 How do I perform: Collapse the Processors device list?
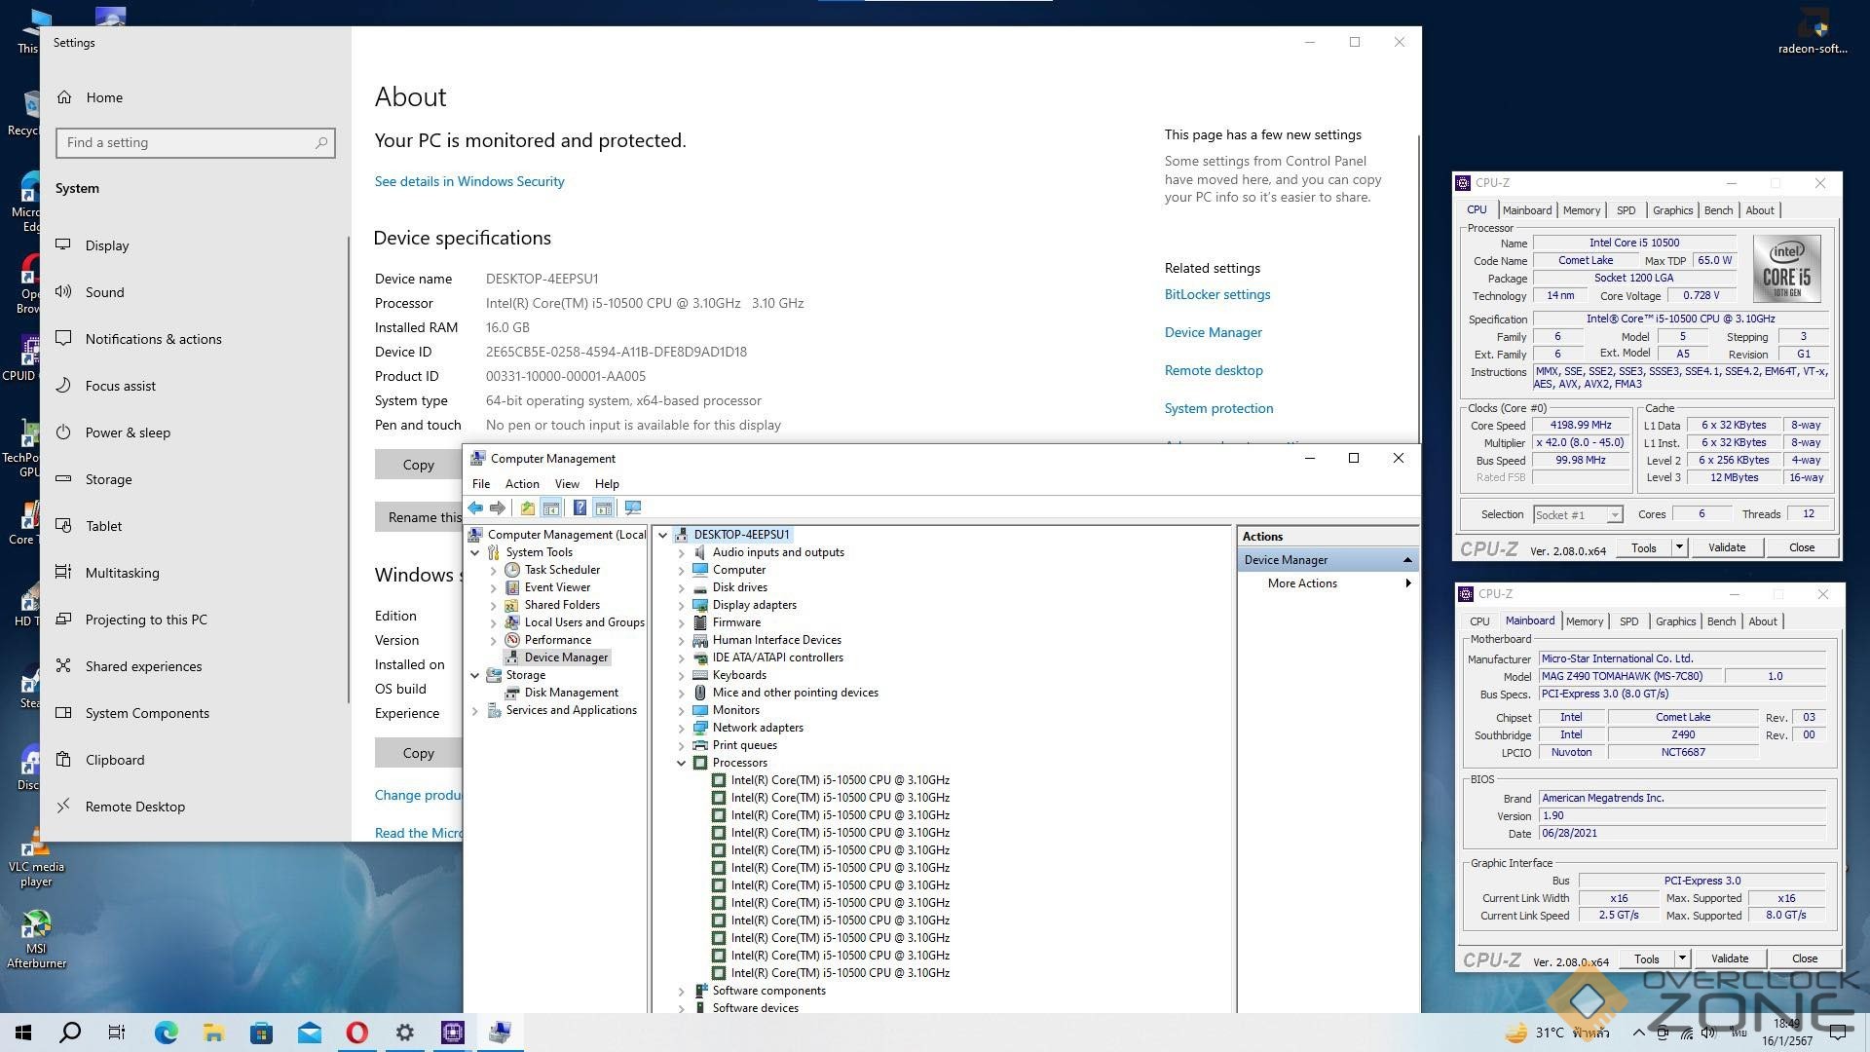click(x=682, y=763)
